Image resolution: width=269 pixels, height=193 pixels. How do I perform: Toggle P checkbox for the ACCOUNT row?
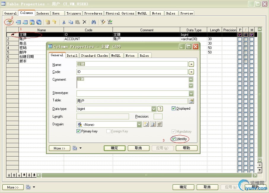tap(240, 39)
